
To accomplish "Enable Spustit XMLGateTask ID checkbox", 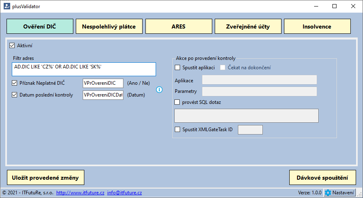I will point(177,130).
